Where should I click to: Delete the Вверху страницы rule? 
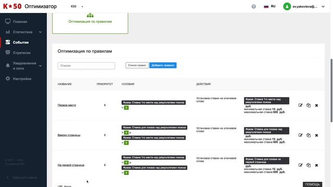316,135
